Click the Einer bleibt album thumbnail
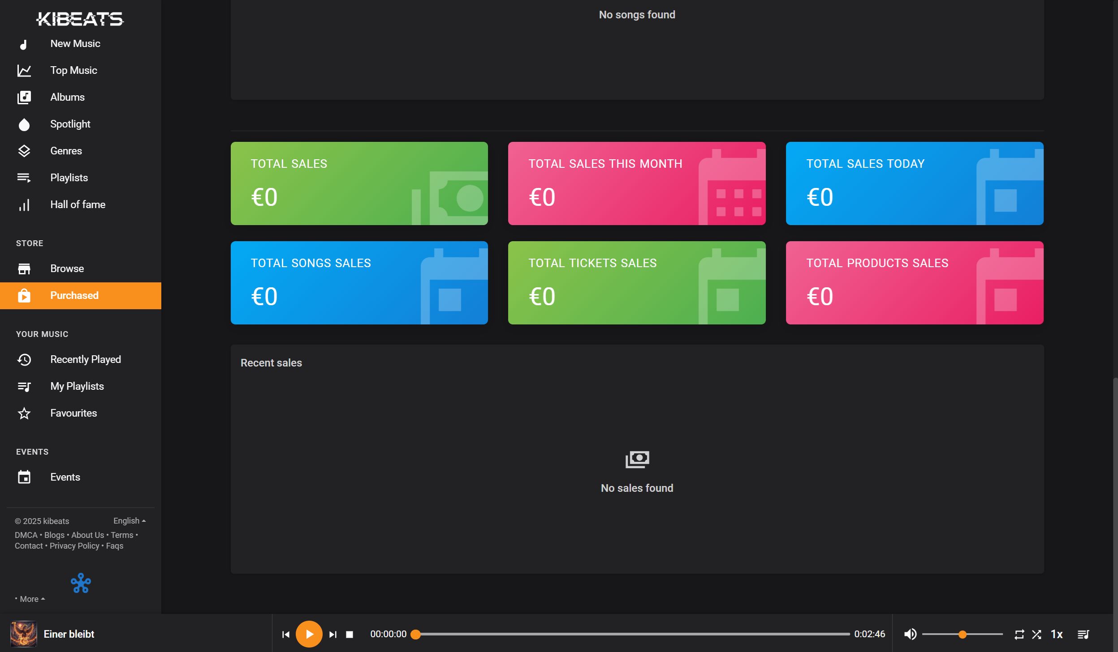 (23, 634)
